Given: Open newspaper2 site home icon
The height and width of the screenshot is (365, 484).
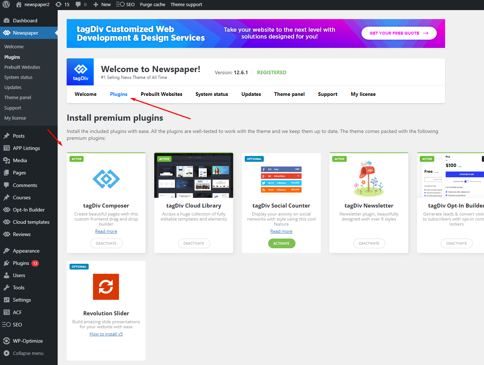Looking at the screenshot, I should tap(19, 4).
